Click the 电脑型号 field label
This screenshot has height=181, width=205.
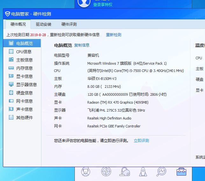[62, 55]
